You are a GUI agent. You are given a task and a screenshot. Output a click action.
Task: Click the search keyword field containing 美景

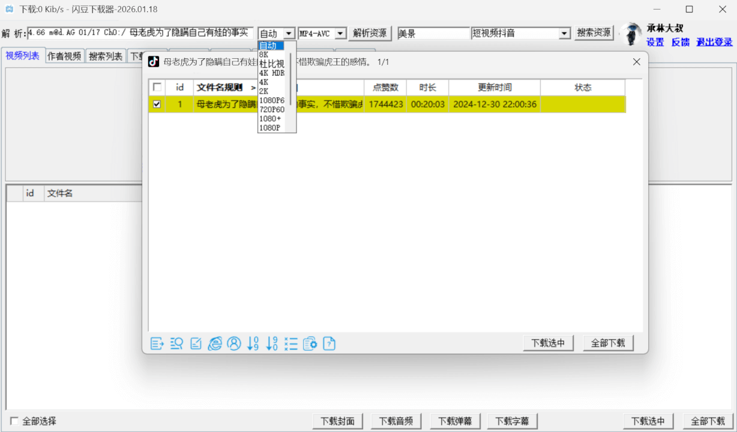[433, 34]
